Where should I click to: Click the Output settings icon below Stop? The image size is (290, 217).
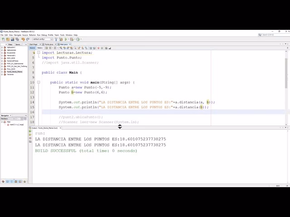[x=30, y=142]
